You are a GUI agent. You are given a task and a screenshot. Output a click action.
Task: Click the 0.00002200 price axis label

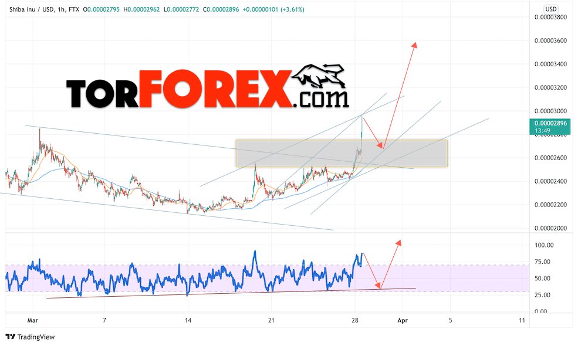550,205
